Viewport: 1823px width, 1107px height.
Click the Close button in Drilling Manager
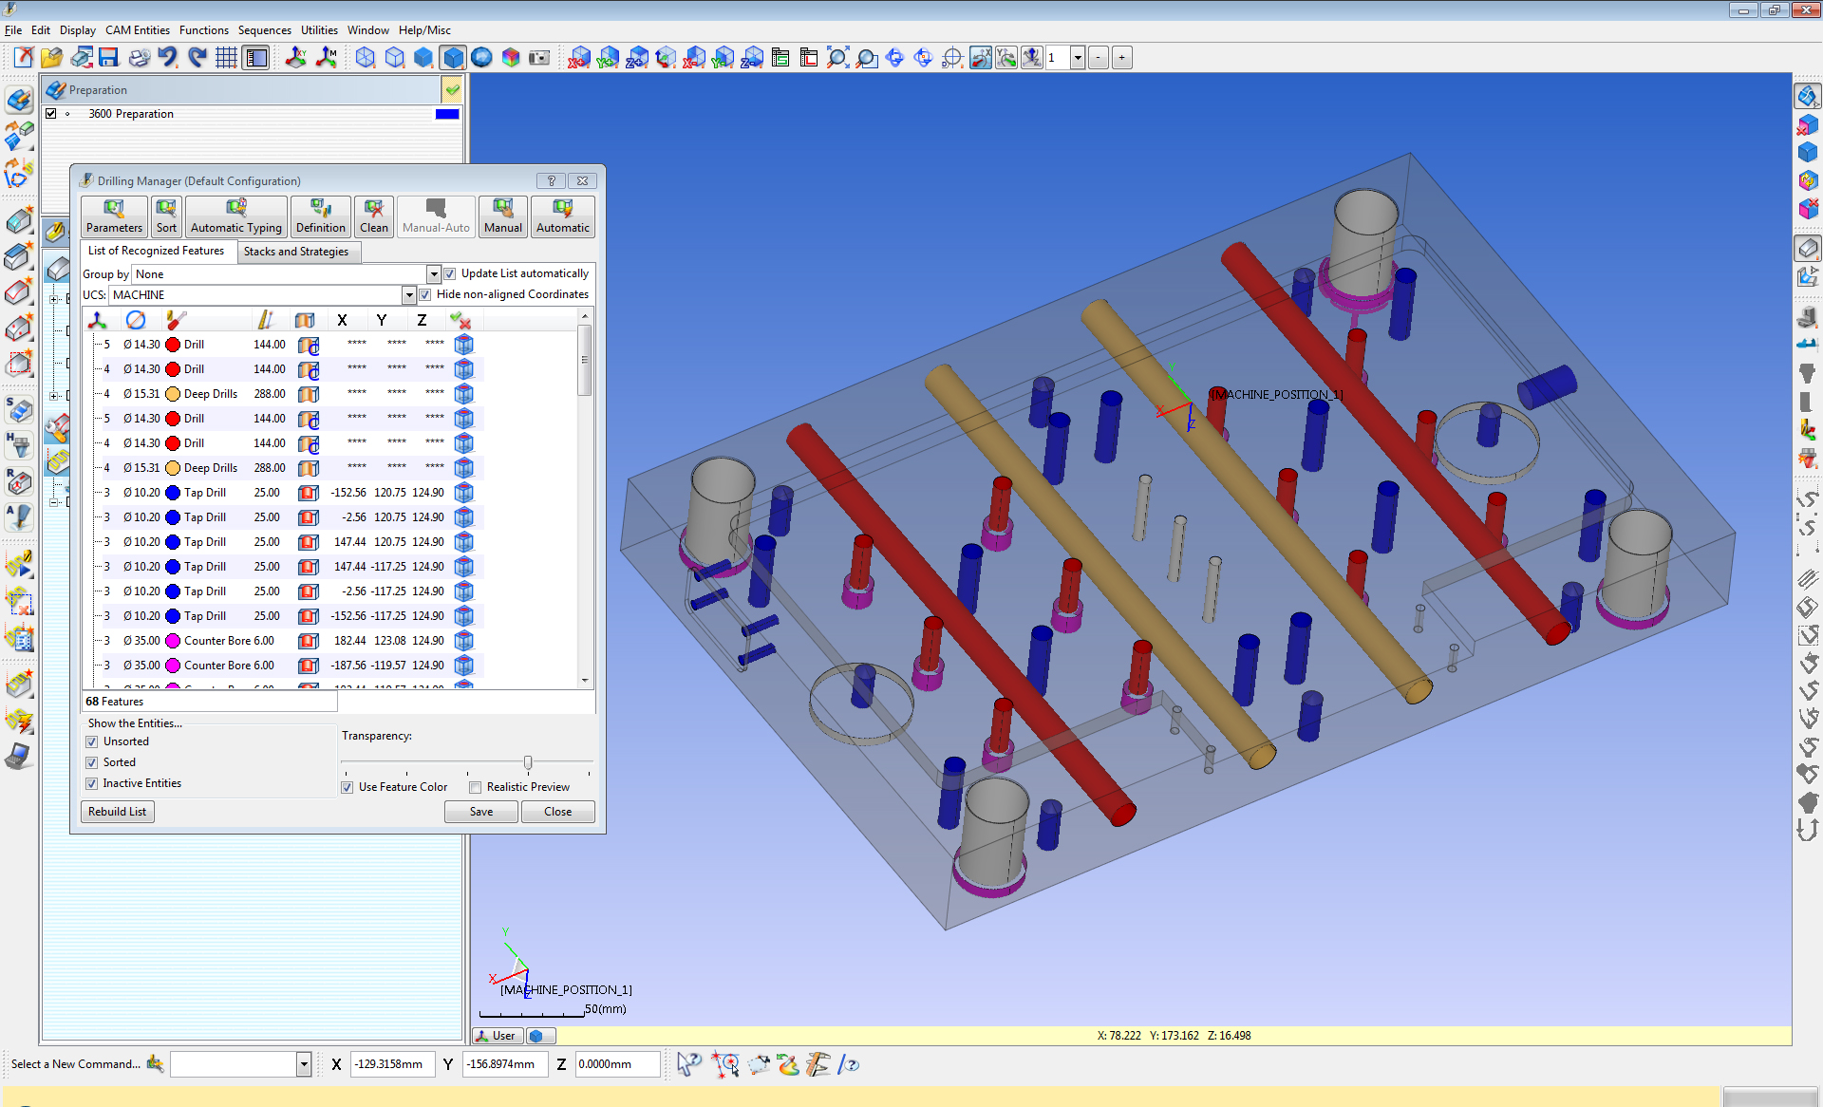[557, 812]
